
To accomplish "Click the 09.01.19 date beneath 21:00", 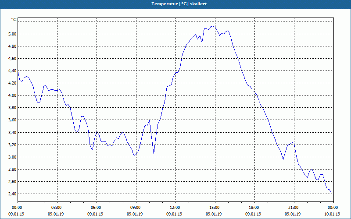I will (x=293, y=214).
